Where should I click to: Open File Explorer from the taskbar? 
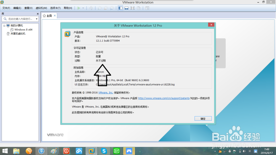tap(16, 151)
